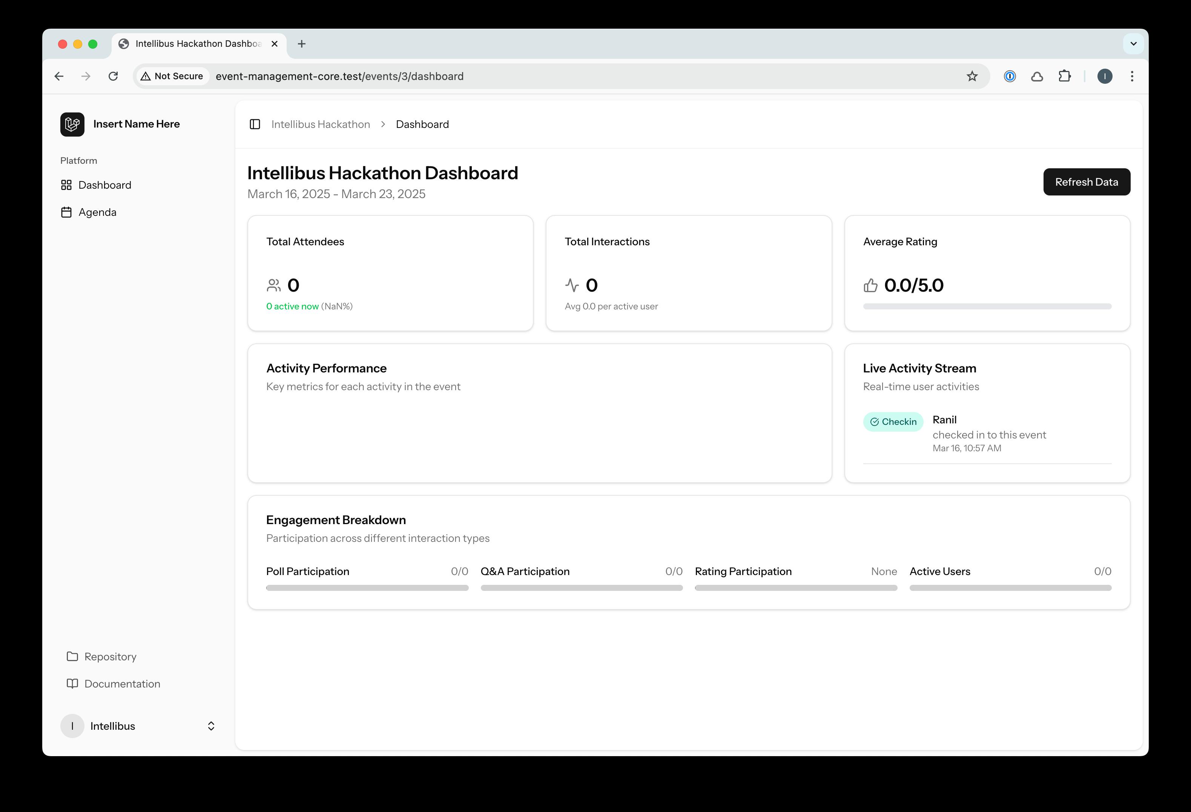Bookmark page with star icon
This screenshot has height=812, width=1191.
972,76
